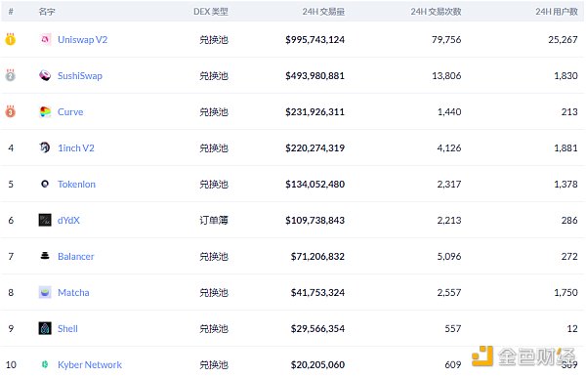Image resolution: width=586 pixels, height=377 pixels.
Task: Click the Curve rainbow logo icon
Action: (45, 111)
